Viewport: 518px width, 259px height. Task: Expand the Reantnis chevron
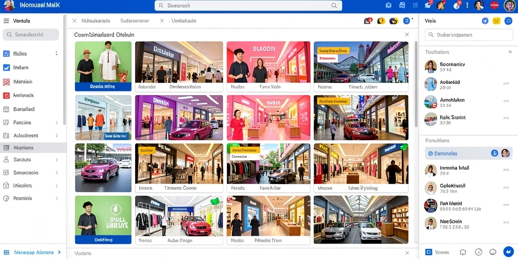(57, 198)
